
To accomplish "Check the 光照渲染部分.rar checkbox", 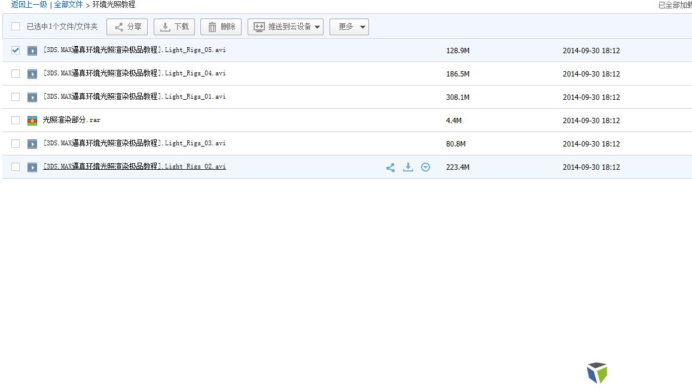I will 16,120.
